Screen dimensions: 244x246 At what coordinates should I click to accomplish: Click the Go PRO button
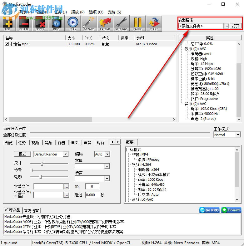(209, 210)
